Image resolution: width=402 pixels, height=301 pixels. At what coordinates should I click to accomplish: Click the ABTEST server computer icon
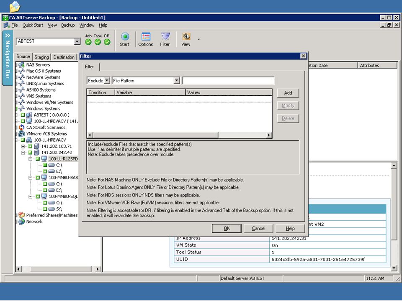point(29,115)
